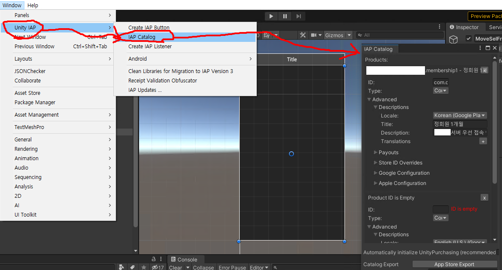Viewport: 502px width, 270px height.
Task: Expand Apple Configuration
Action: [x=376, y=183]
